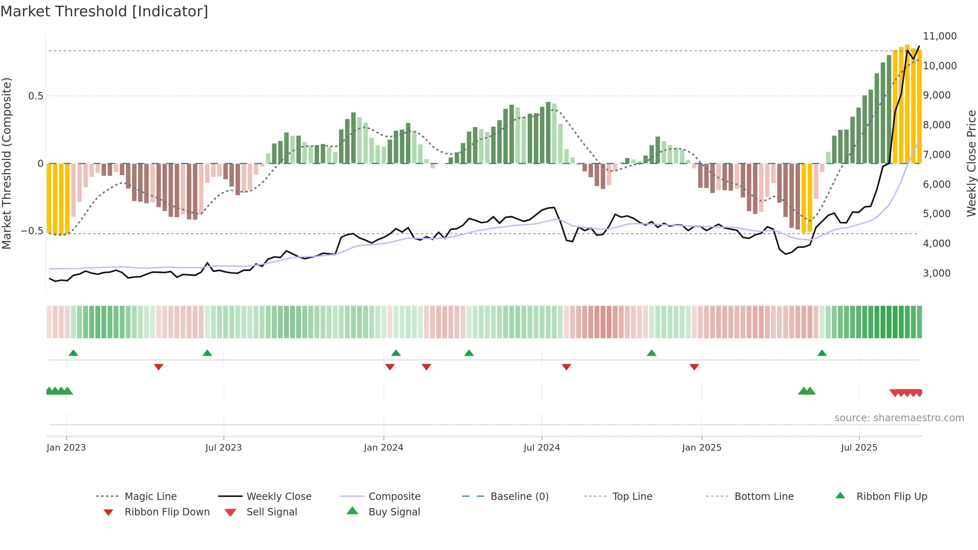Click dark green ribbon segment at far right
Screen dimensions: 978x550
point(919,322)
